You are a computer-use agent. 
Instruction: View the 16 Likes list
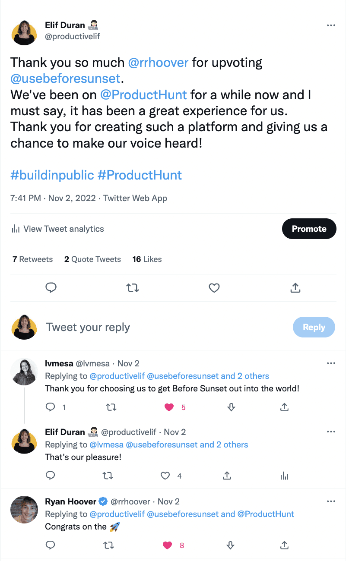pos(147,259)
